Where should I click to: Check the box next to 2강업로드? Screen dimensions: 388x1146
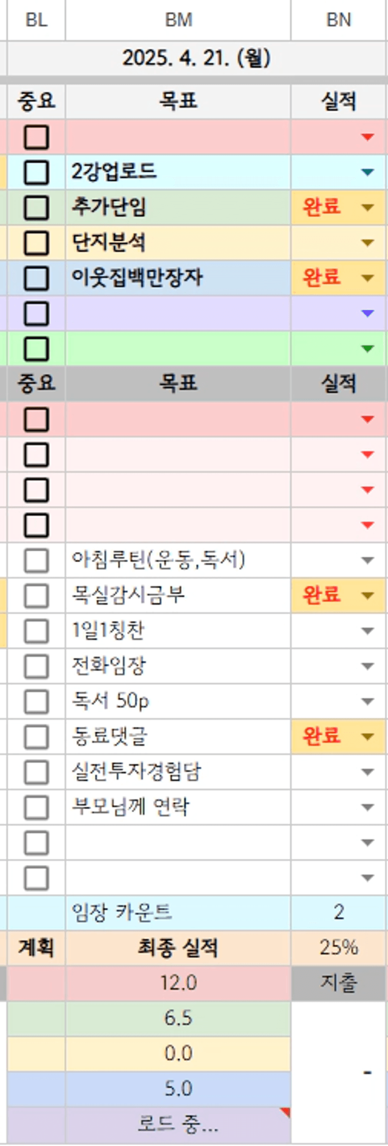[36, 172]
